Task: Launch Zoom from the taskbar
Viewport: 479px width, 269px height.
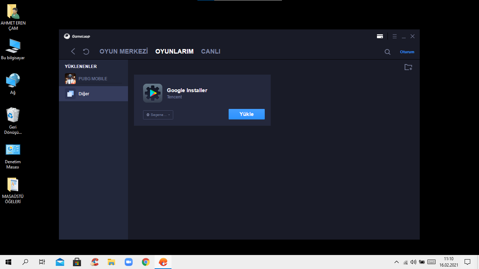Action: (129, 262)
